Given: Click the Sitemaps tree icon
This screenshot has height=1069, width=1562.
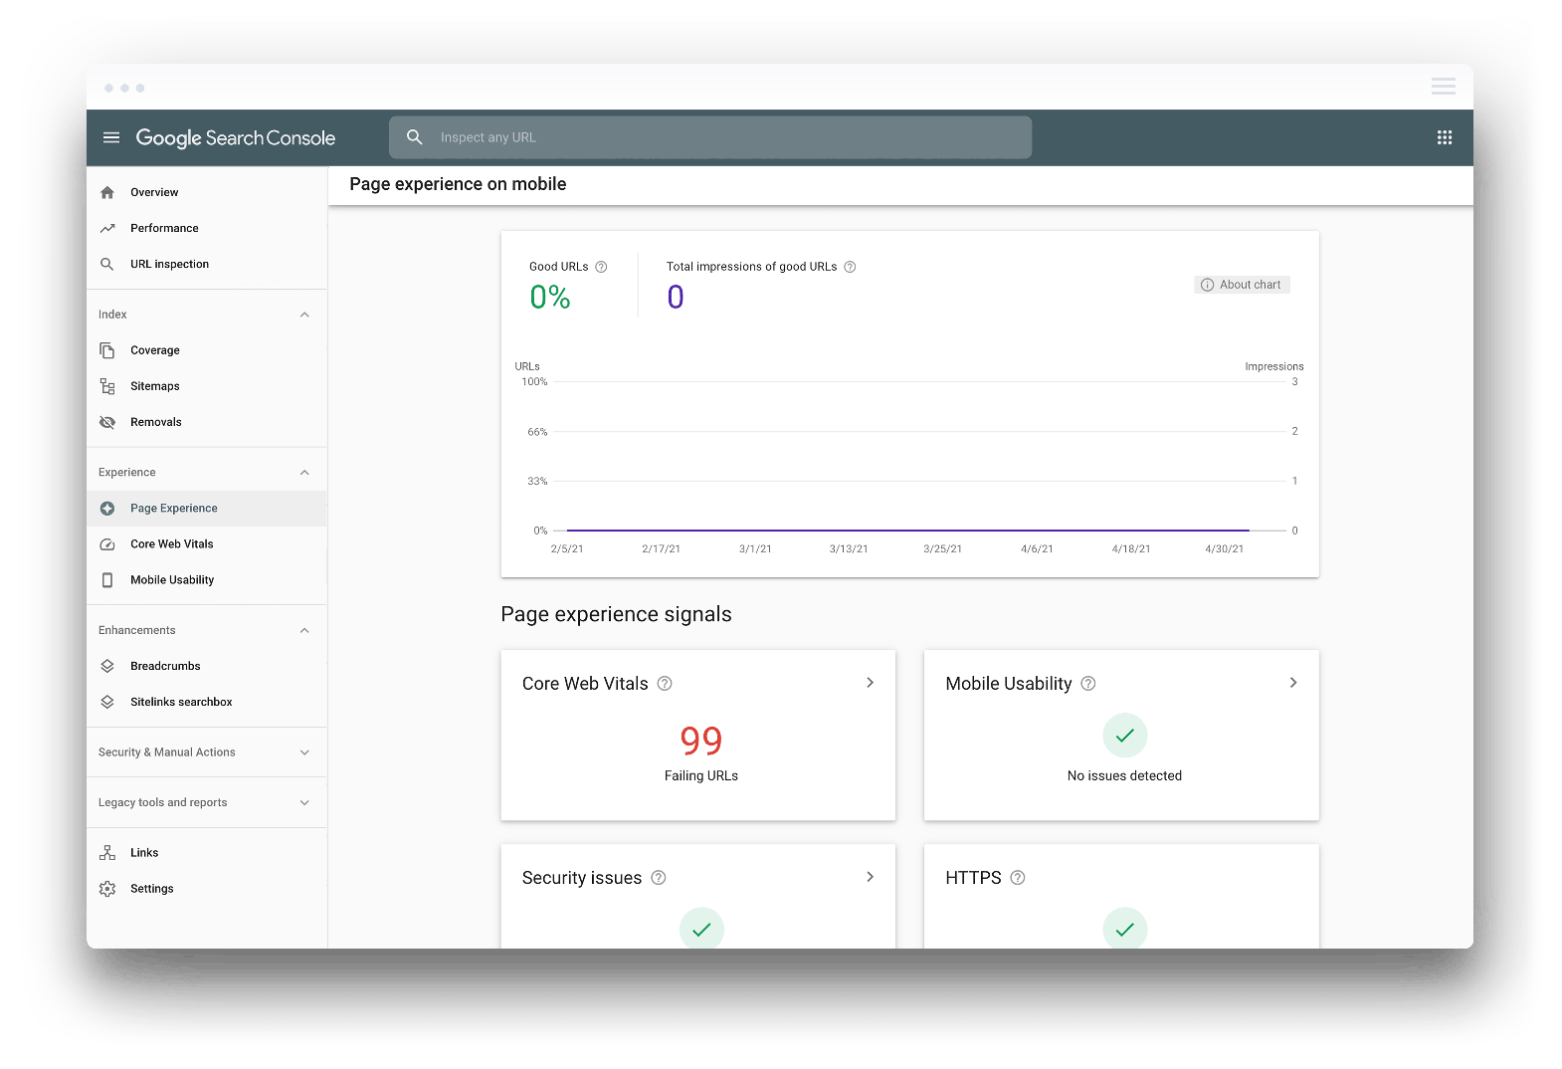Looking at the screenshot, I should coord(107,386).
